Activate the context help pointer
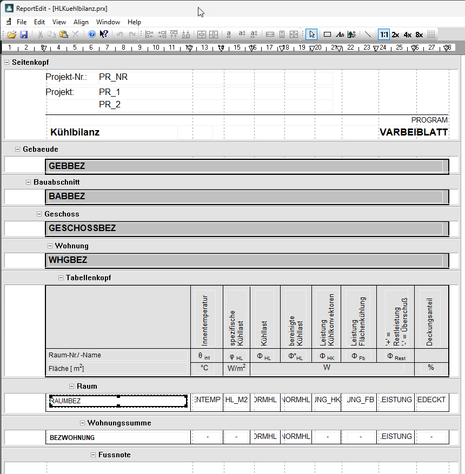Screen dimensions: 465x474 click(x=104, y=34)
